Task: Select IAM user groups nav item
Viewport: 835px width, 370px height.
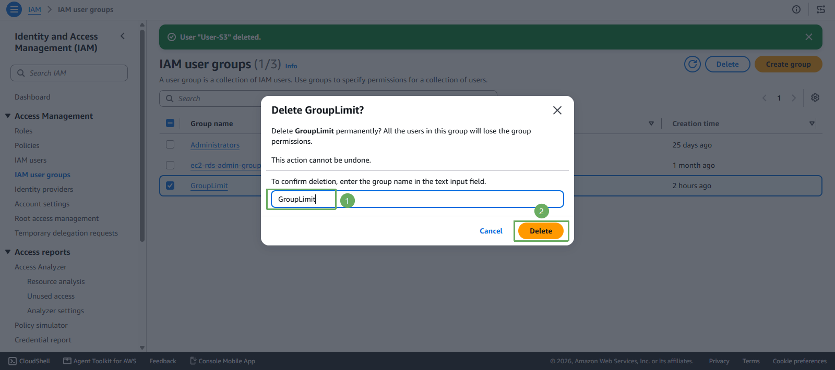Action: 42,175
